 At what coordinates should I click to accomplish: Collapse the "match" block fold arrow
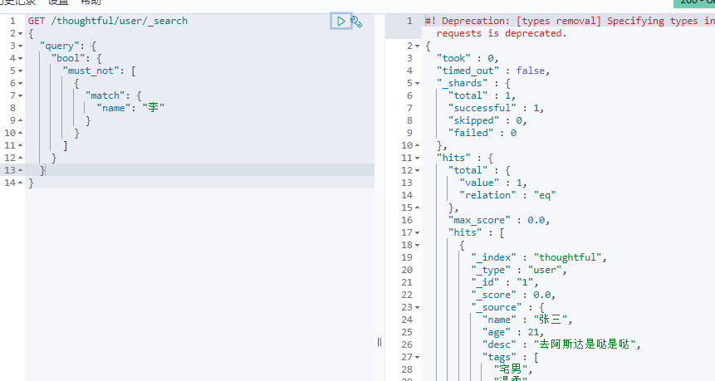tap(21, 95)
